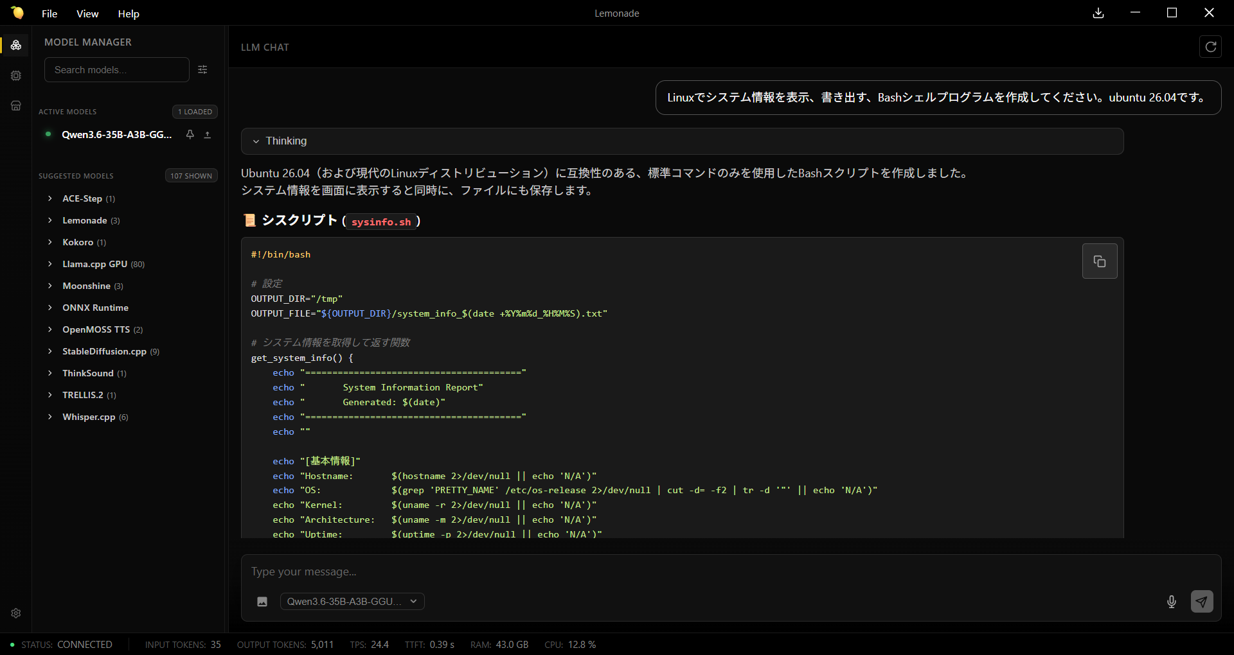
Task: Unload the Qwen3.6-35B-A3B model with eject icon
Action: pos(208,135)
